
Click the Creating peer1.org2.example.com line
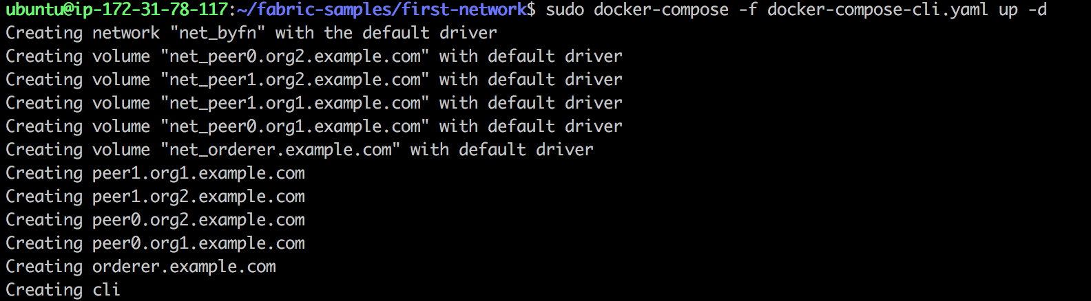point(155,197)
